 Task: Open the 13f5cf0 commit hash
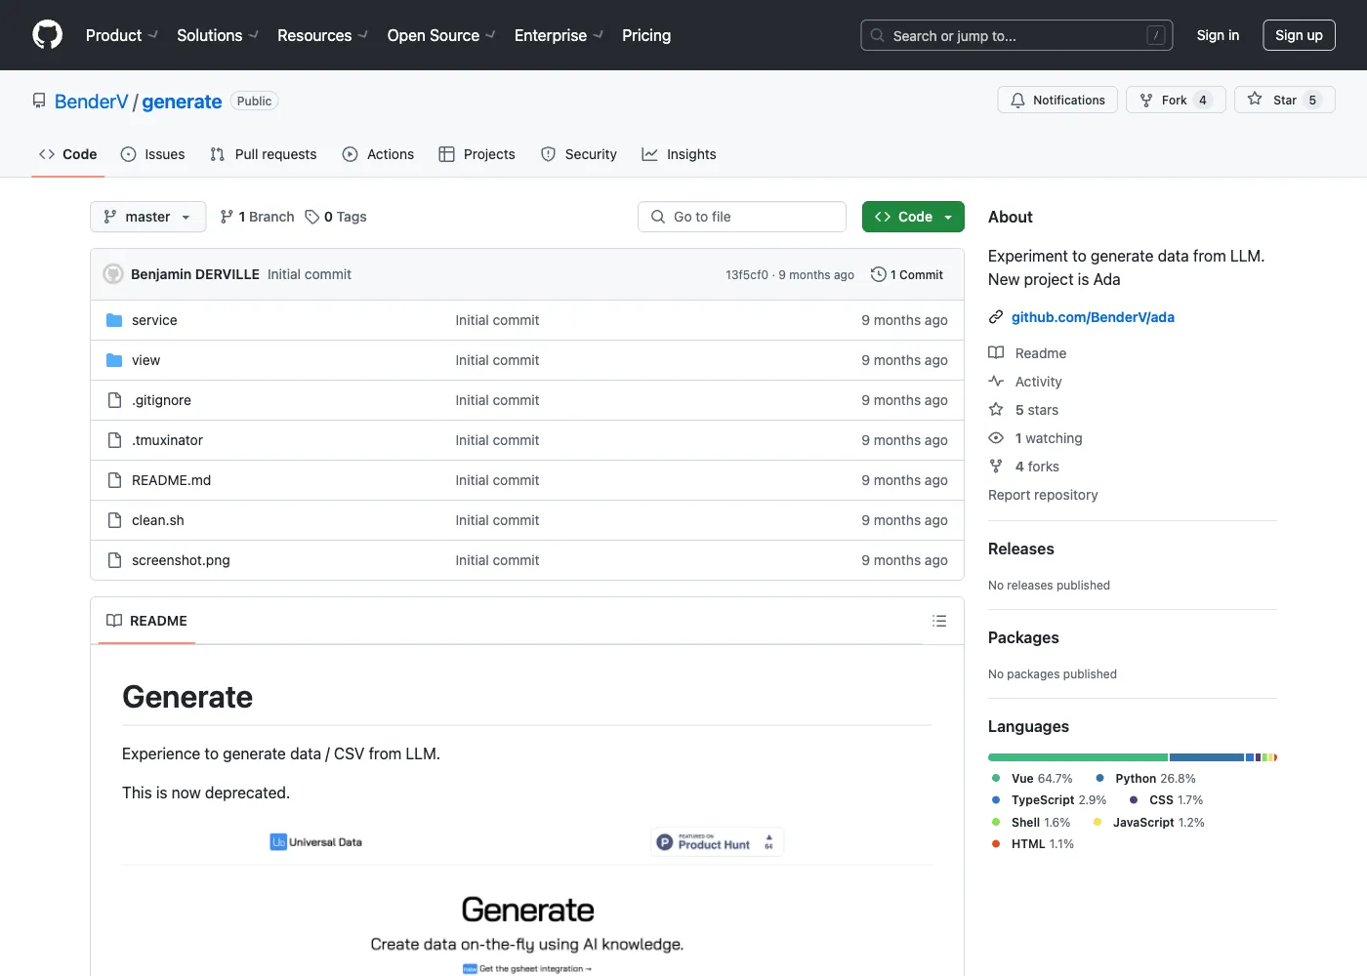[x=747, y=275]
